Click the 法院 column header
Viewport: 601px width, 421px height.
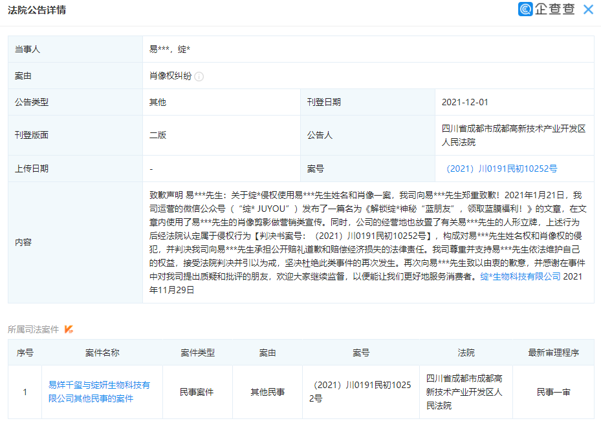point(466,353)
